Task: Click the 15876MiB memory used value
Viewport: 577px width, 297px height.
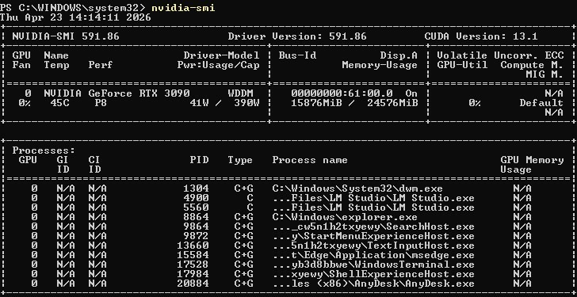Action: (x=316, y=103)
